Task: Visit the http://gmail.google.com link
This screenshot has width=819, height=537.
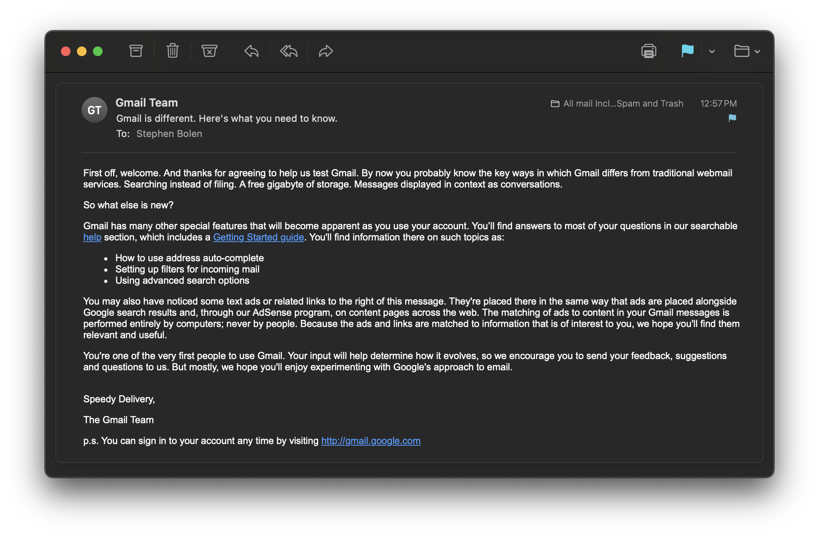Action: pos(371,441)
